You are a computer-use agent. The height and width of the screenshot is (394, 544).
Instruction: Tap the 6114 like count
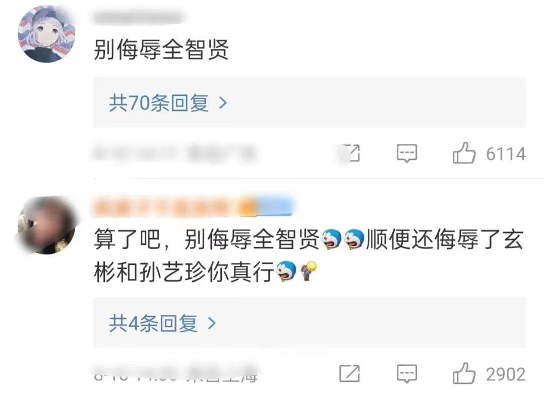pos(506,154)
